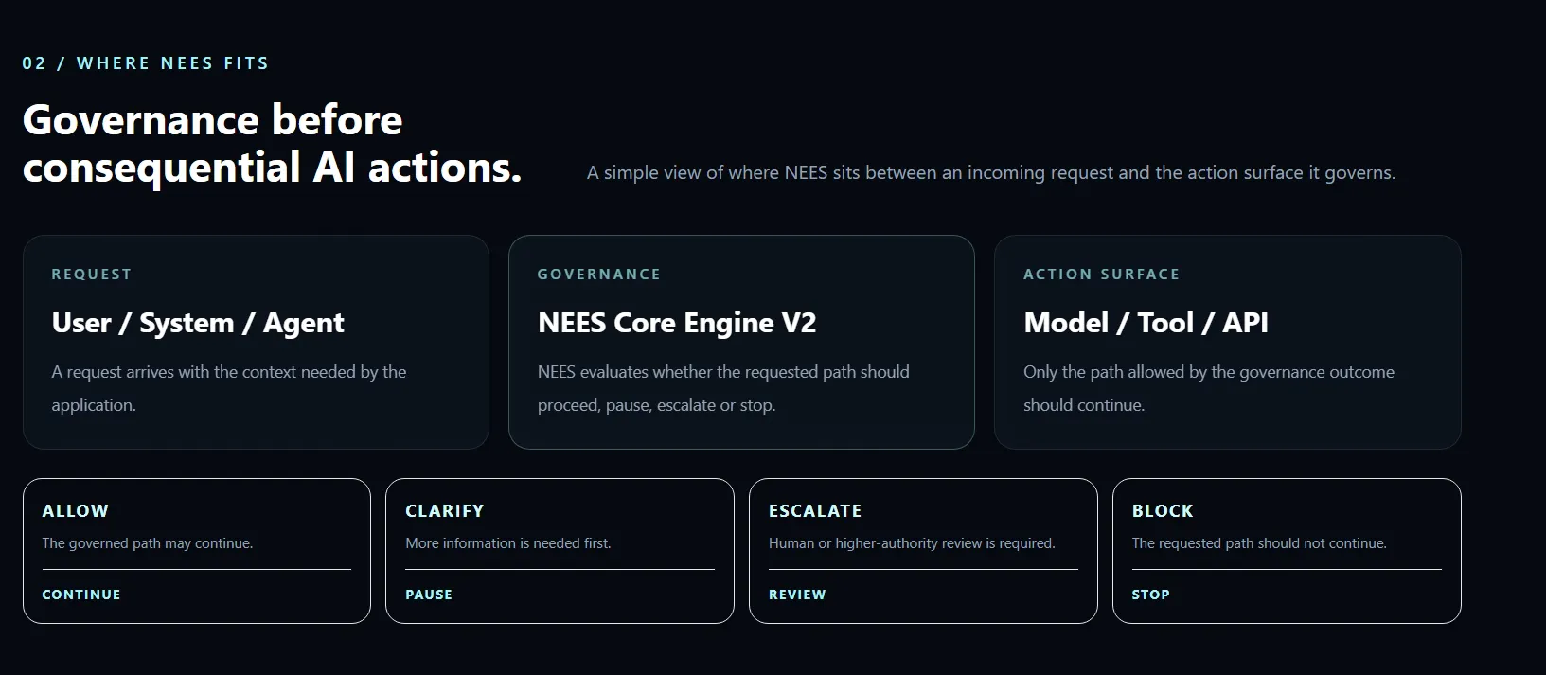
Task: Click the PAUSE label in CLARIFY card
Action: [429, 595]
